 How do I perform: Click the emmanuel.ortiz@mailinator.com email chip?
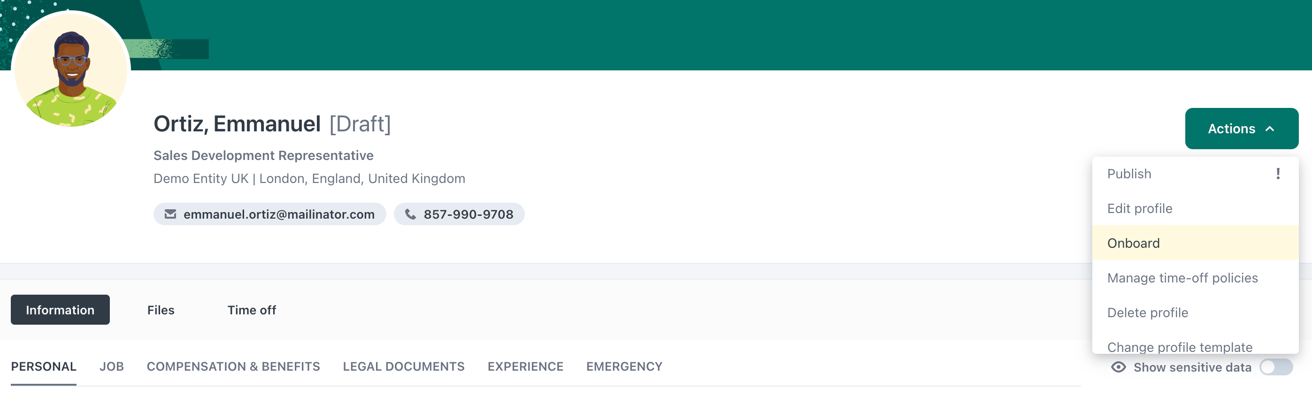pos(270,214)
